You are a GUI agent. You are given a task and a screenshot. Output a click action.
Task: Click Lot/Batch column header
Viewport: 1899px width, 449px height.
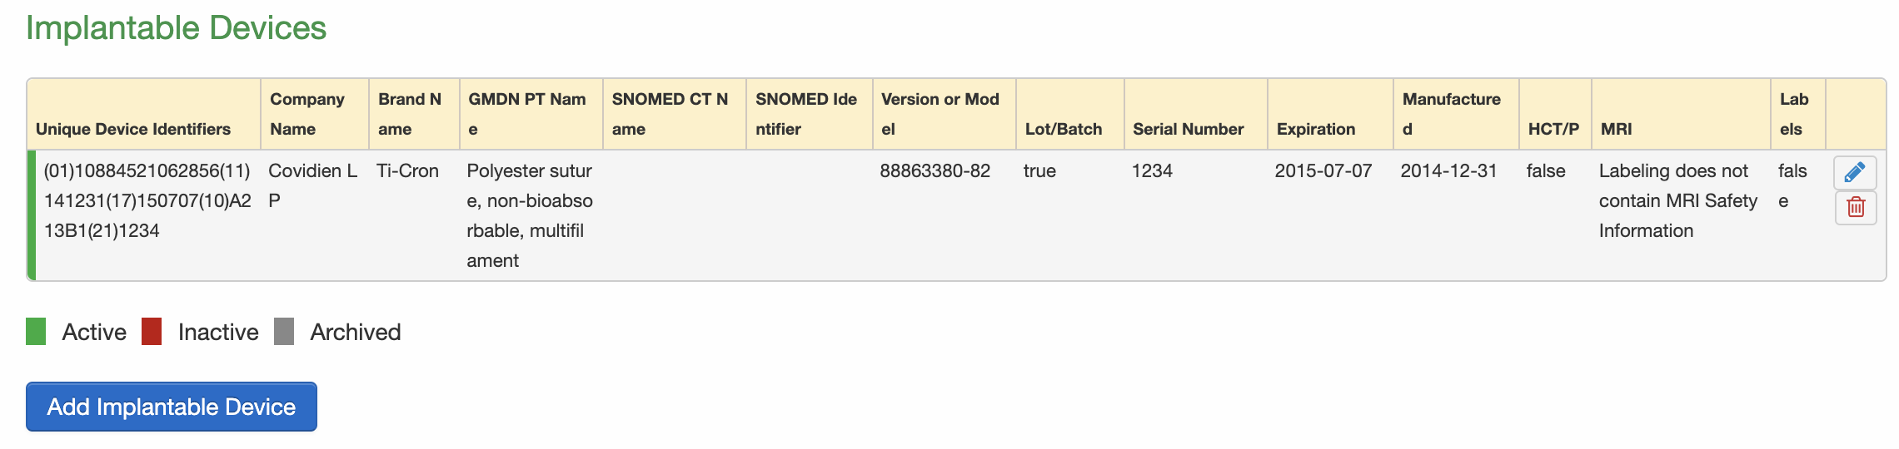(x=1063, y=129)
